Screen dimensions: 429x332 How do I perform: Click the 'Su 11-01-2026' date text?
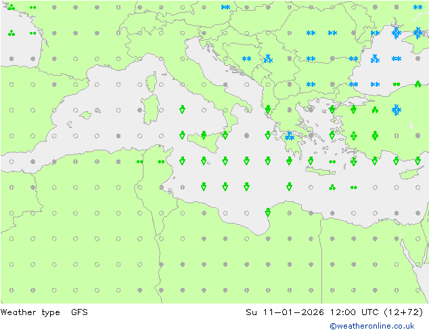(285, 312)
